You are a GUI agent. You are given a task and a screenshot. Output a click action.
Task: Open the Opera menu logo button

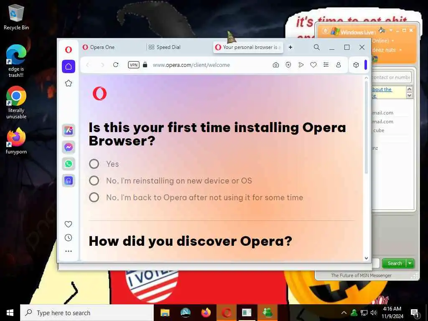pyautogui.click(x=69, y=49)
